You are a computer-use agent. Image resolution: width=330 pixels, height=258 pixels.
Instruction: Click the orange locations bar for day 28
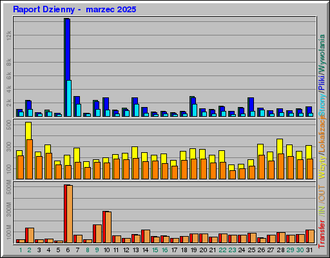coord(281,166)
